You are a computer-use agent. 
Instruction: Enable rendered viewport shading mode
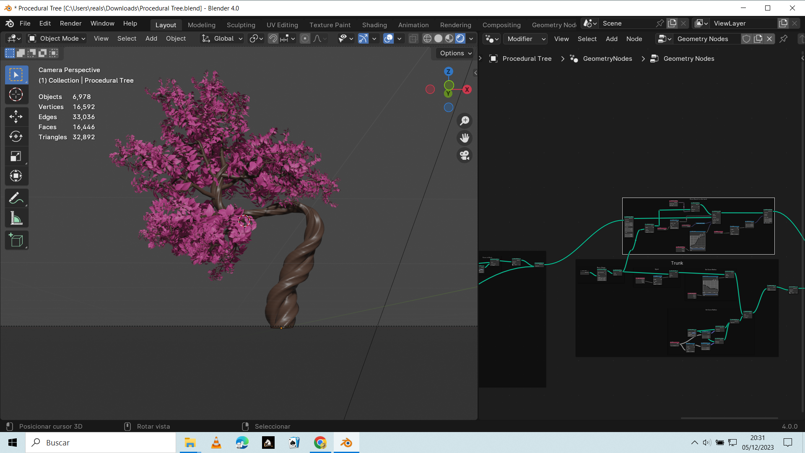tap(460, 39)
